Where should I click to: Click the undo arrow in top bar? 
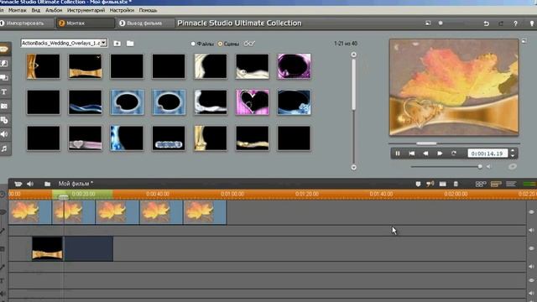(x=487, y=23)
